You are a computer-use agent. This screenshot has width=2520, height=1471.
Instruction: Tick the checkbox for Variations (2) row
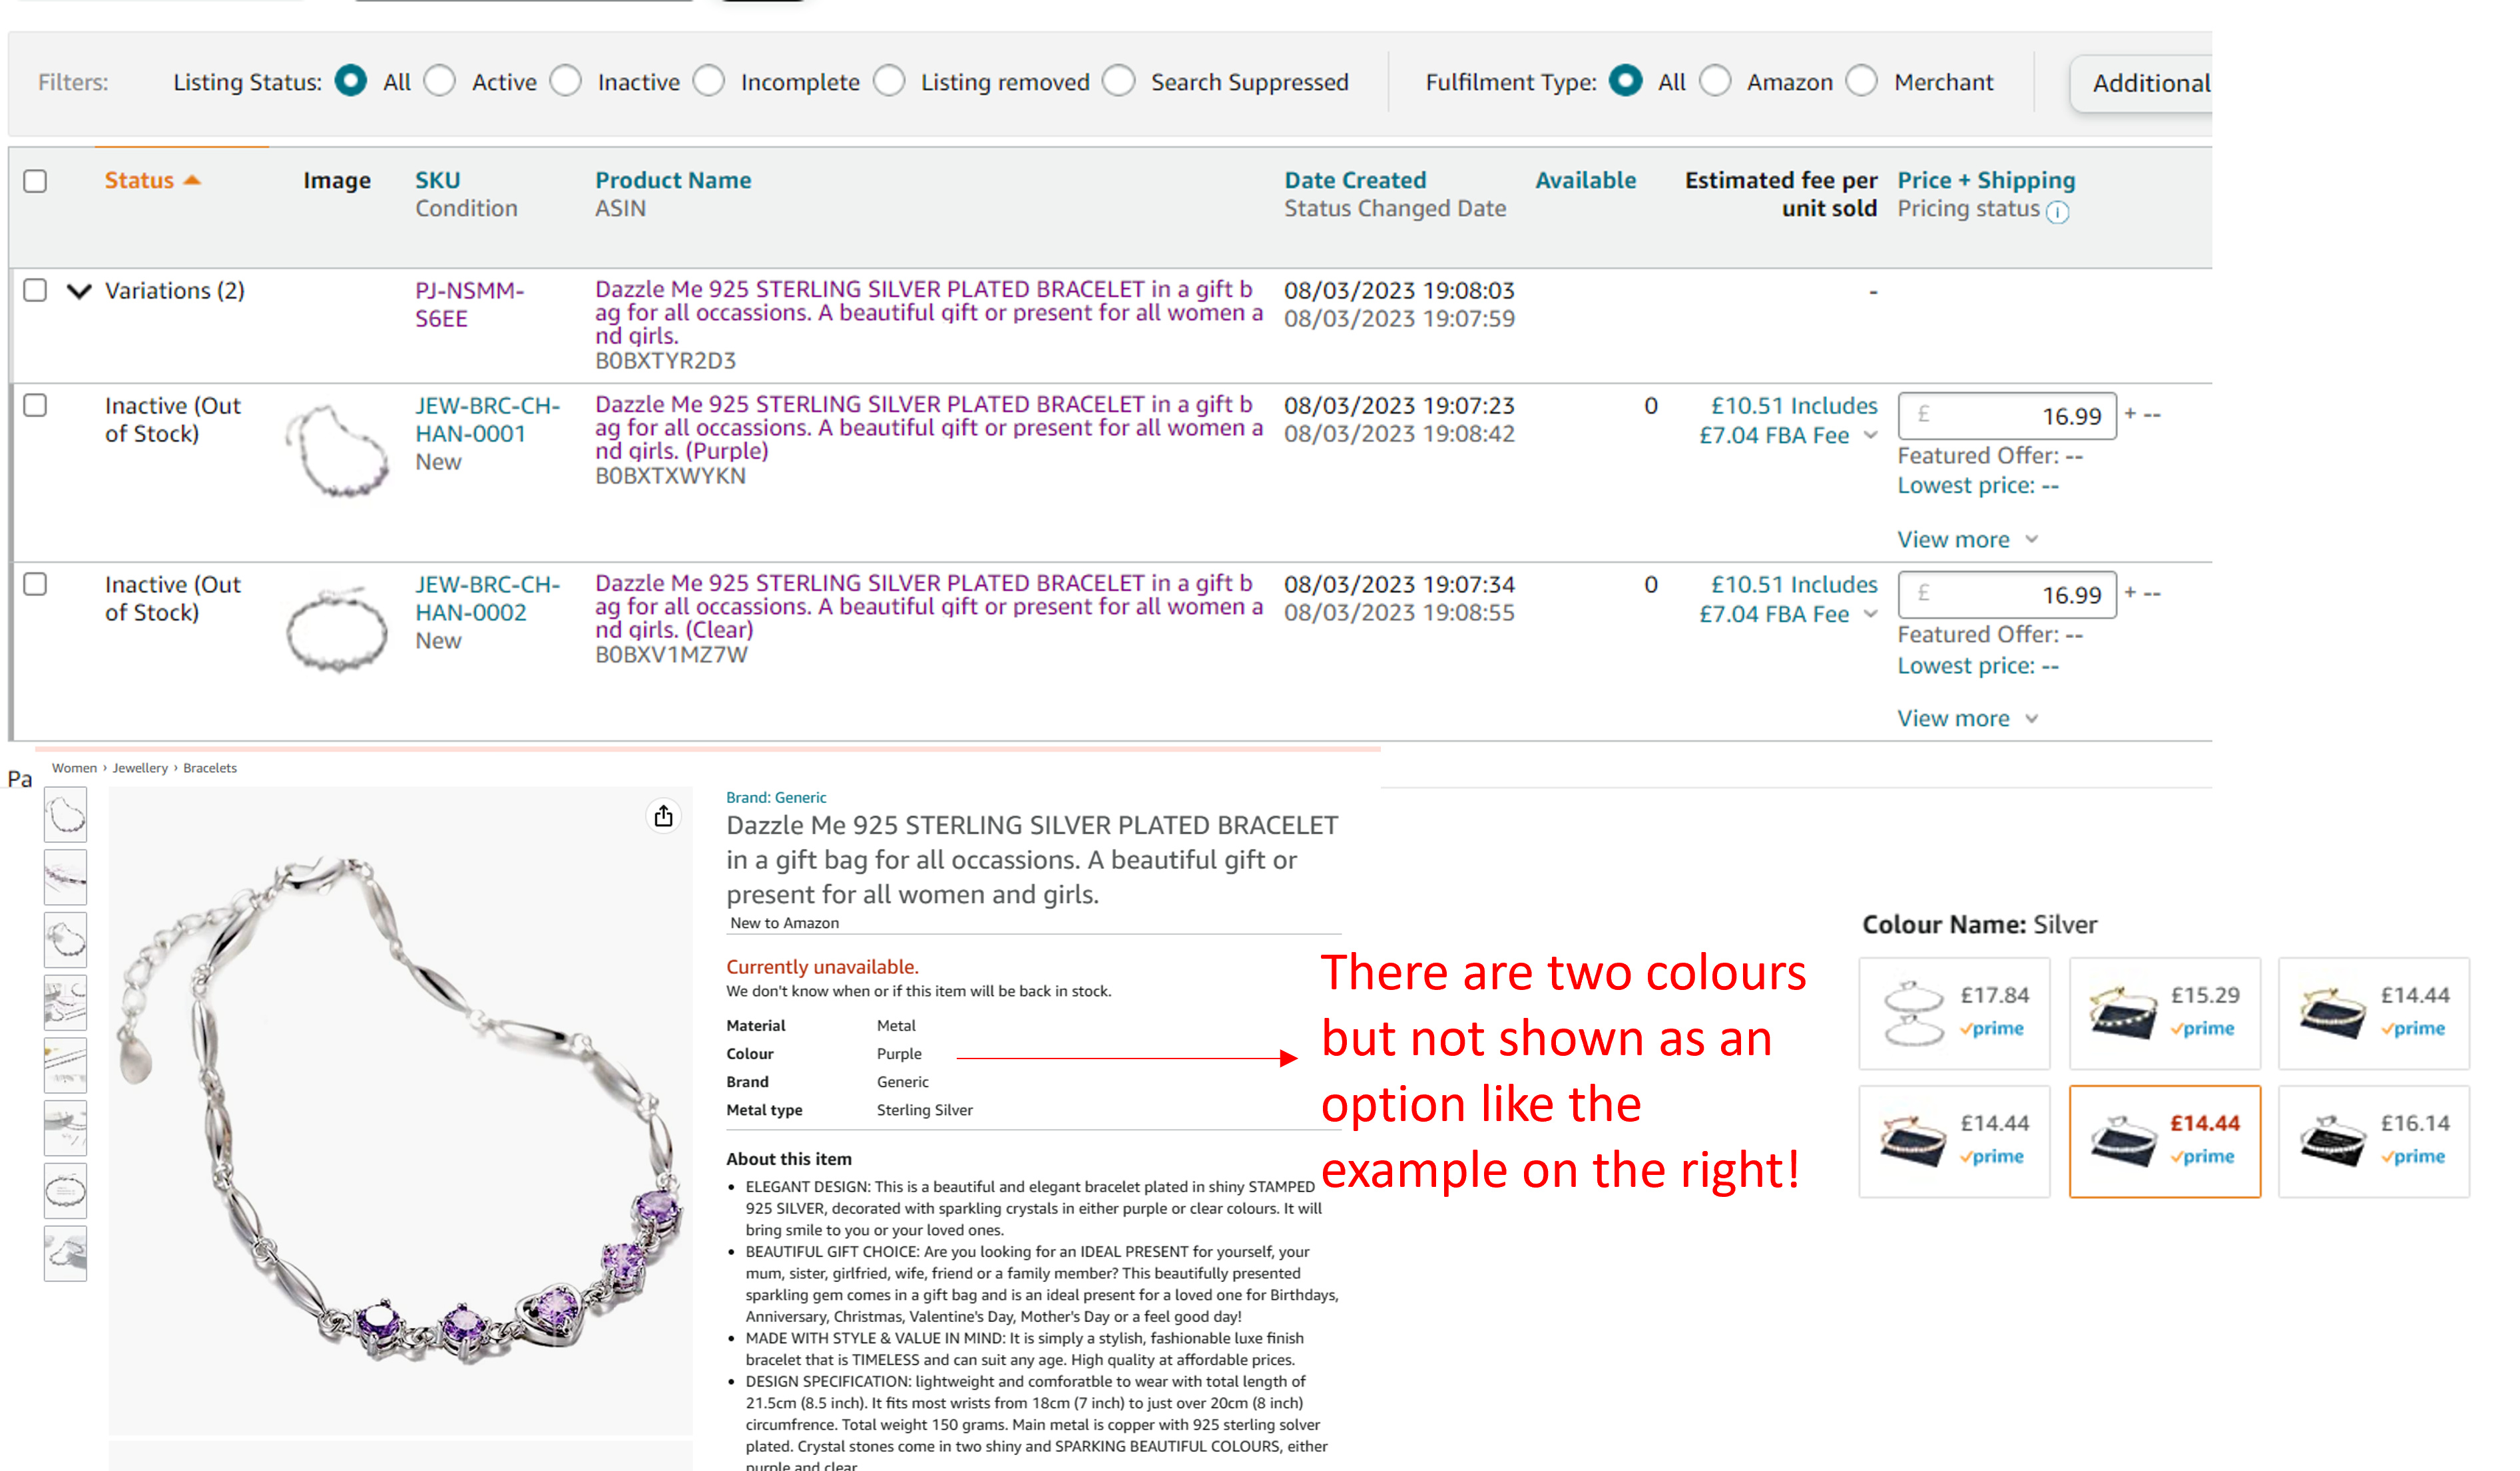coord(35,290)
